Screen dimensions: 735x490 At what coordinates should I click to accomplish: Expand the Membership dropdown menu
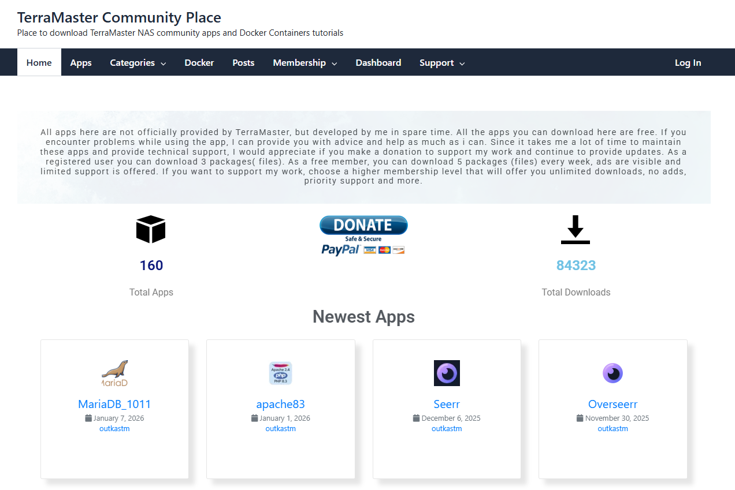point(305,62)
